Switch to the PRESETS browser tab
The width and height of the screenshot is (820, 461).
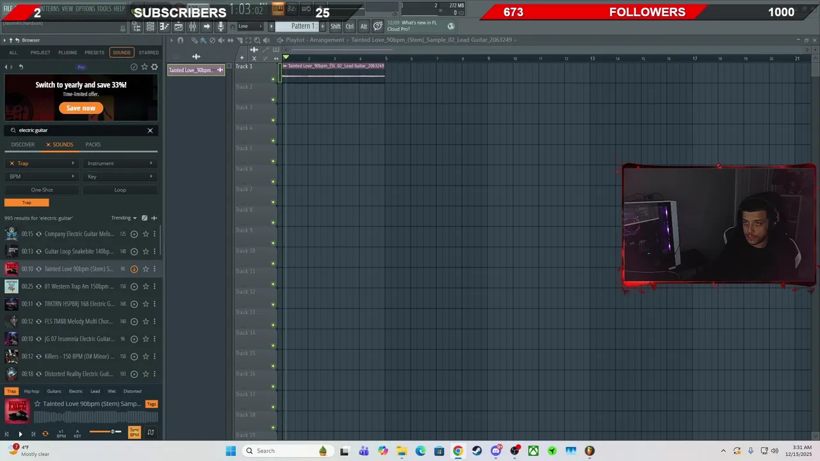coord(94,53)
